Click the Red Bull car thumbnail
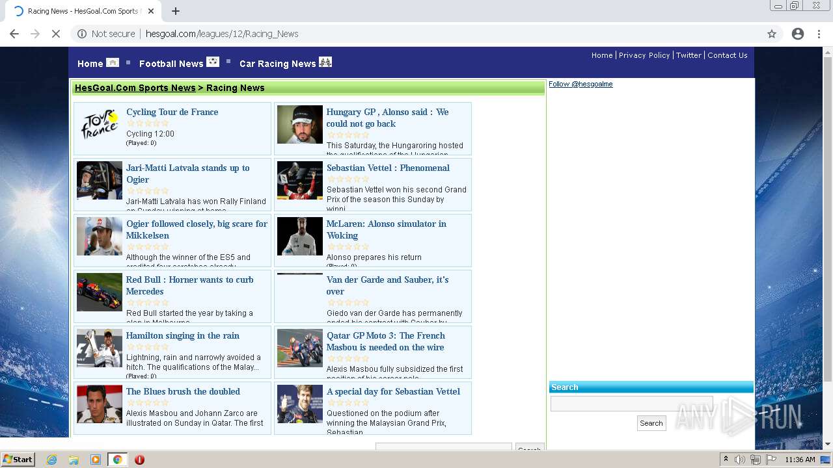This screenshot has width=833, height=468. (x=100, y=292)
